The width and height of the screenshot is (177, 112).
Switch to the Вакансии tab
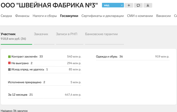coord(163,16)
